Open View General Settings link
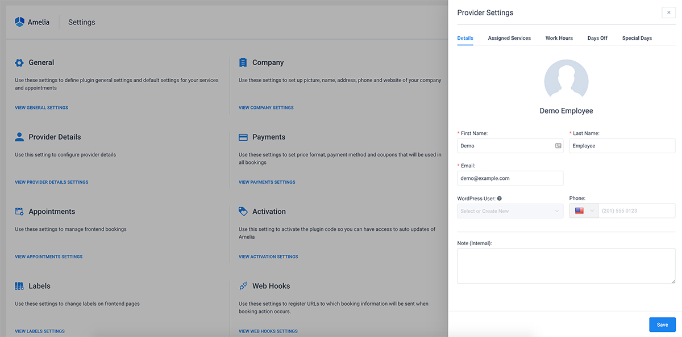The height and width of the screenshot is (337, 682). pyautogui.click(x=41, y=108)
